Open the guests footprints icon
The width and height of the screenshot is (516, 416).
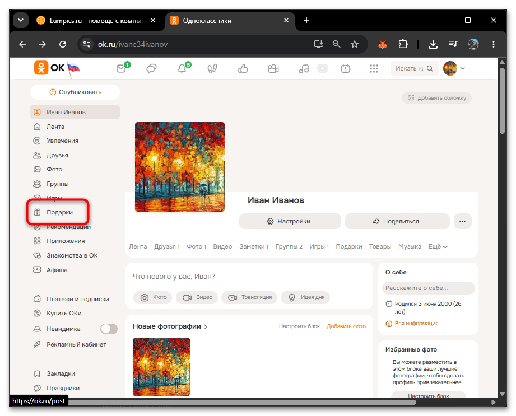[212, 68]
